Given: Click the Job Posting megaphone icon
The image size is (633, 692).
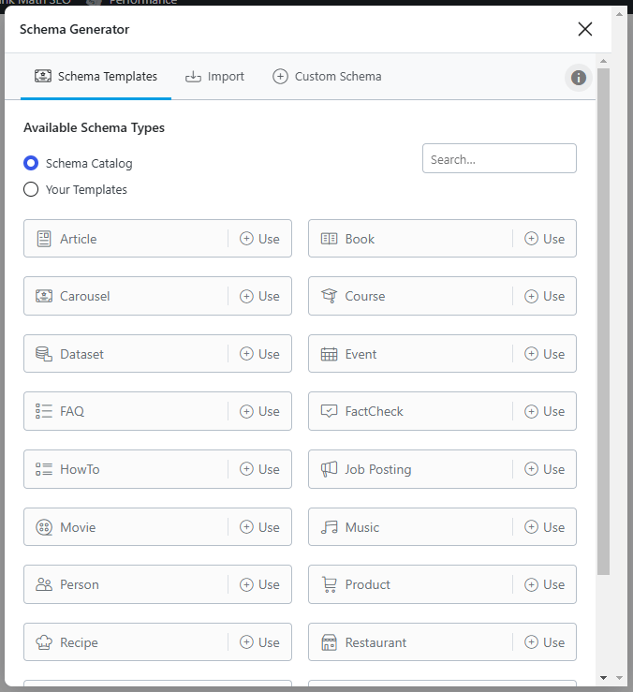Looking at the screenshot, I should pyautogui.click(x=329, y=469).
